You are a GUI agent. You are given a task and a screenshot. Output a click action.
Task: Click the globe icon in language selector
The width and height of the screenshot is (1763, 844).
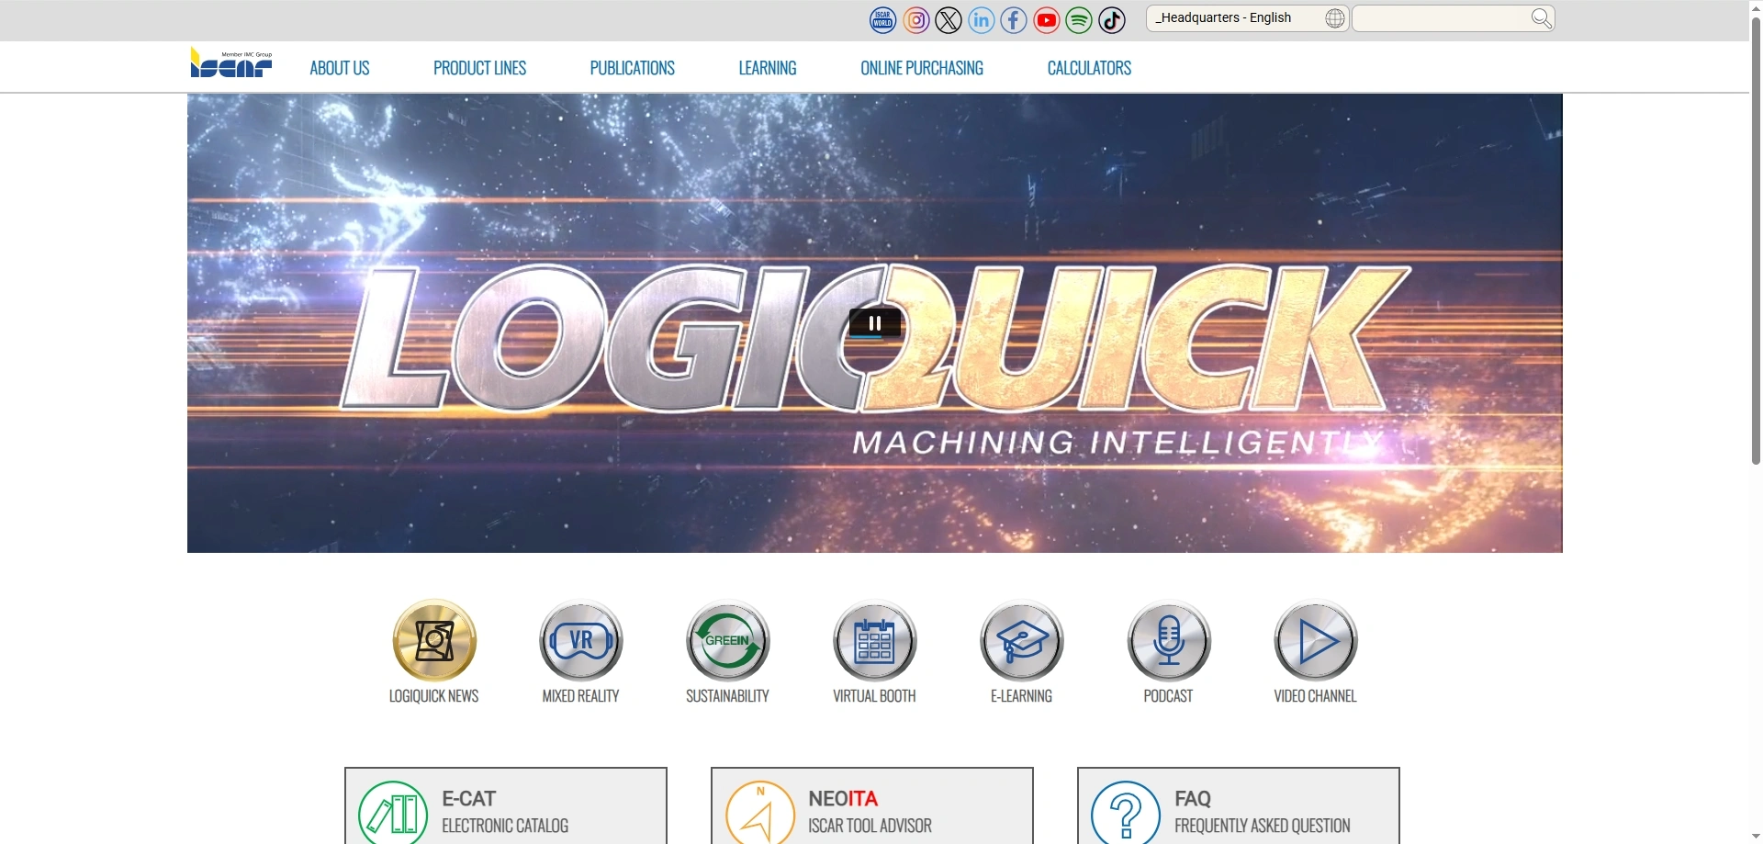[x=1335, y=18]
